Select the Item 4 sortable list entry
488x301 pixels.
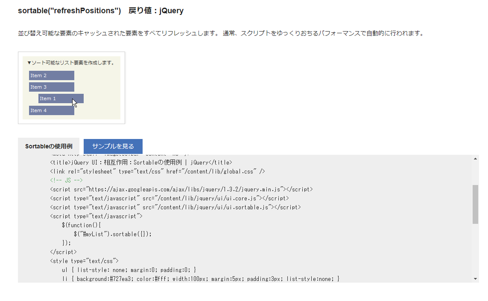pos(52,110)
